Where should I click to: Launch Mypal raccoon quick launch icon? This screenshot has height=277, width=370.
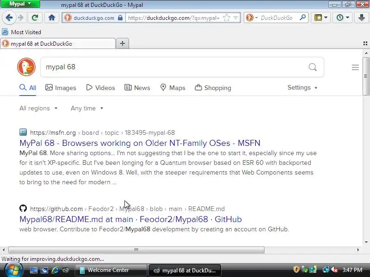(x=66, y=270)
